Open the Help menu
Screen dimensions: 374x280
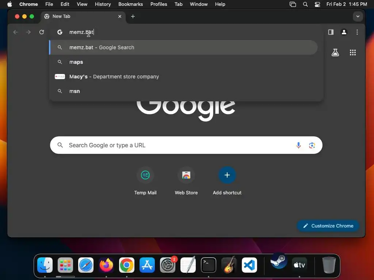pos(220,4)
